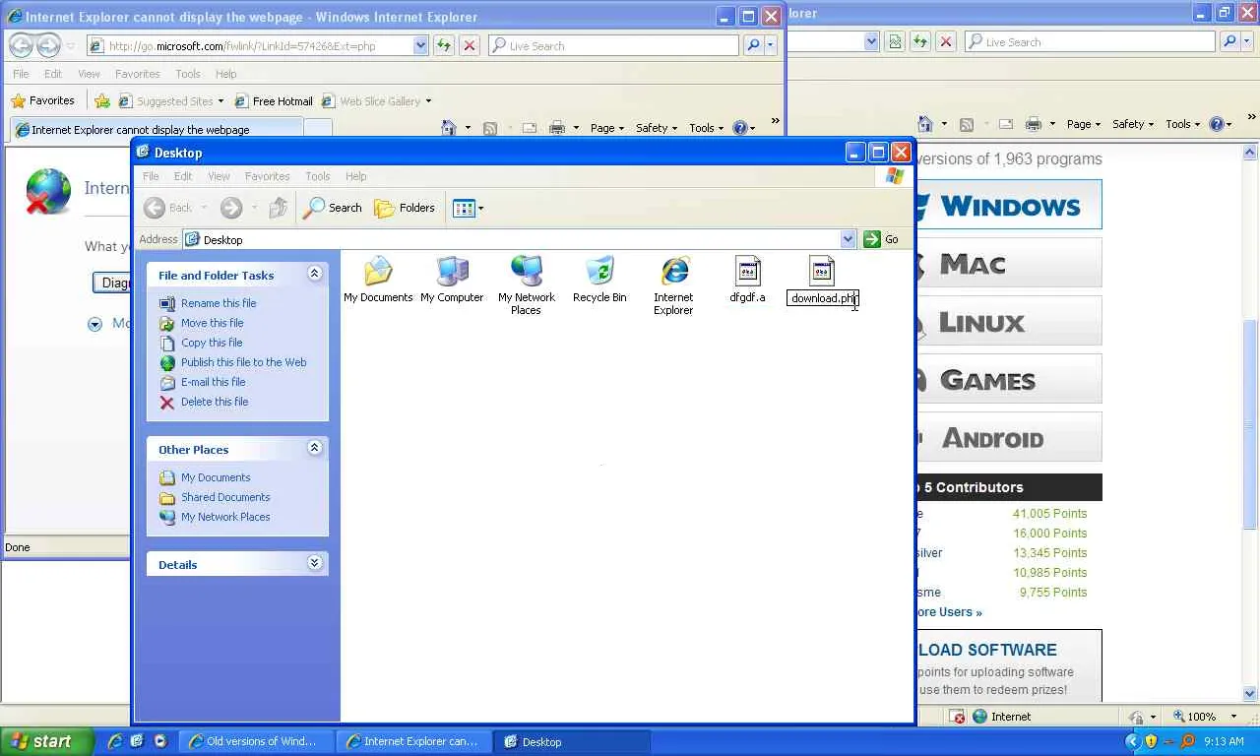Click the Start button on the taskbar
Image resolution: width=1260 pixels, height=756 pixels.
coord(46,741)
